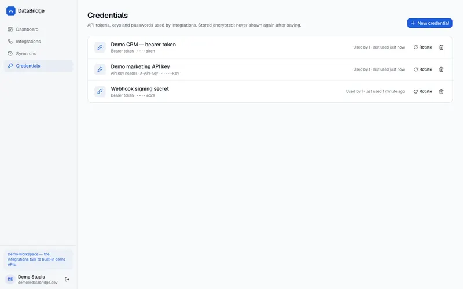Click the page description about API tokens
This screenshot has height=289, width=463.
coord(194,25)
